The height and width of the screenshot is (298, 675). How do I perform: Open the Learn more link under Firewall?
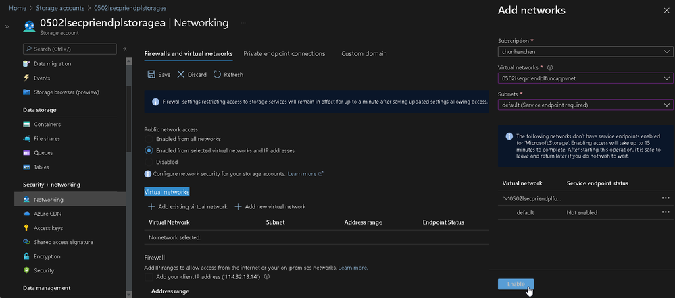coord(353,268)
